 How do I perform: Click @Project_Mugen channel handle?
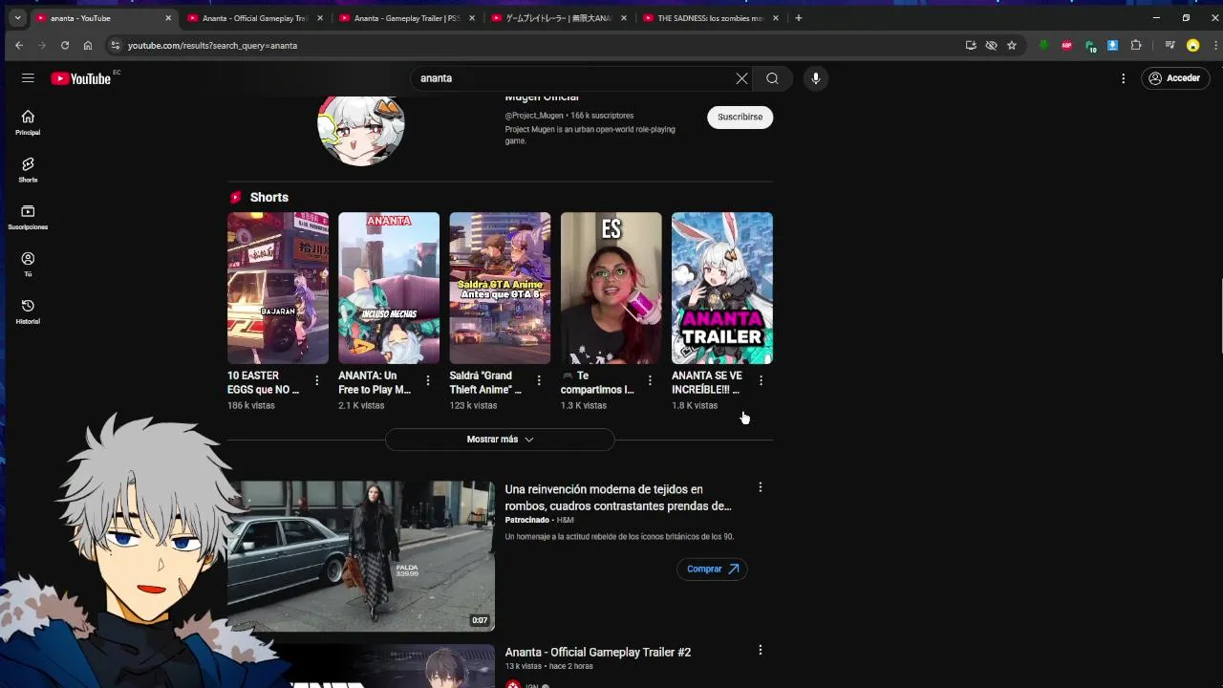pos(534,116)
